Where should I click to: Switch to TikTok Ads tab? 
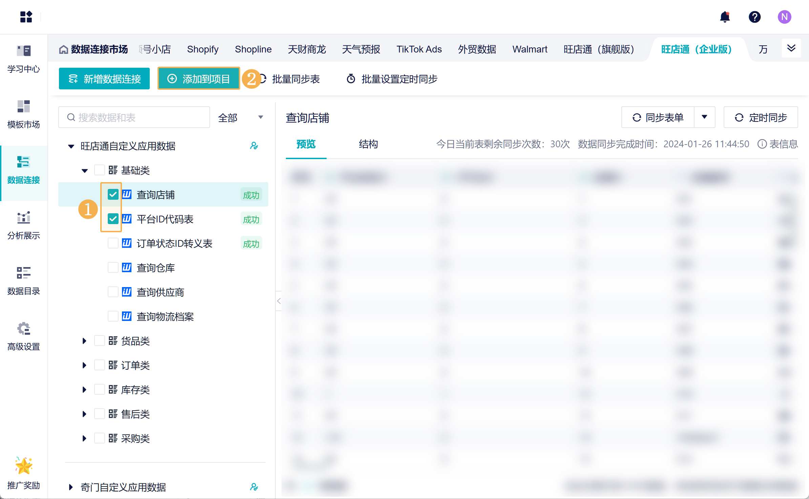pyautogui.click(x=419, y=49)
